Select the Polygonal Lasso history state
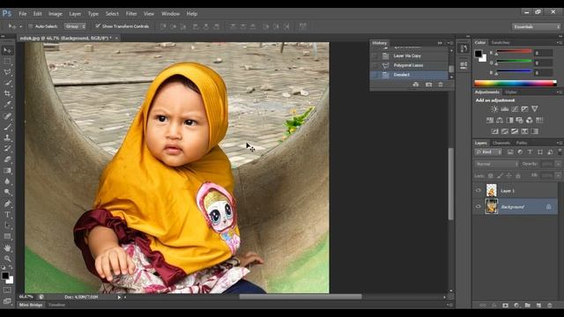Image resolution: width=564 pixels, height=317 pixels. (408, 65)
